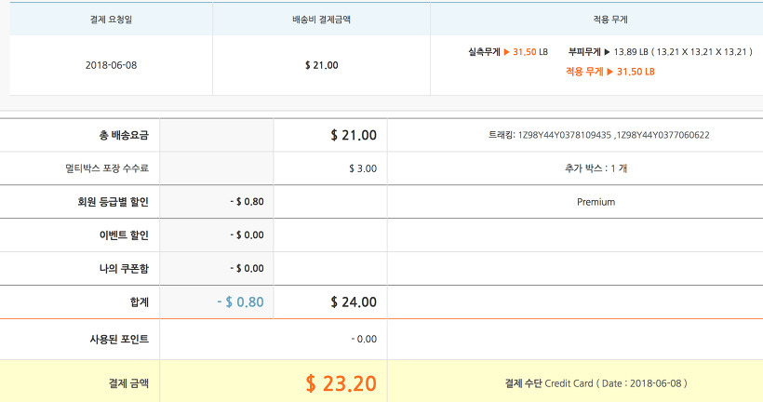Click the payment request date 2018-06-08
The image size is (763, 402).
click(111, 65)
